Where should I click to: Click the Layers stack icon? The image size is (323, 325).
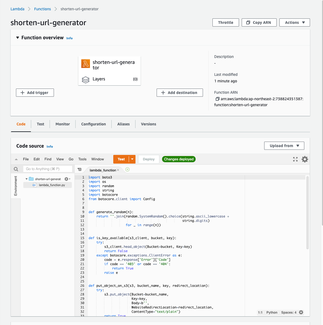coord(86,80)
